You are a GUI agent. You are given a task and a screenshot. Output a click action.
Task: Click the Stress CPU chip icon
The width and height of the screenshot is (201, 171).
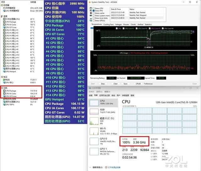click(91, 8)
